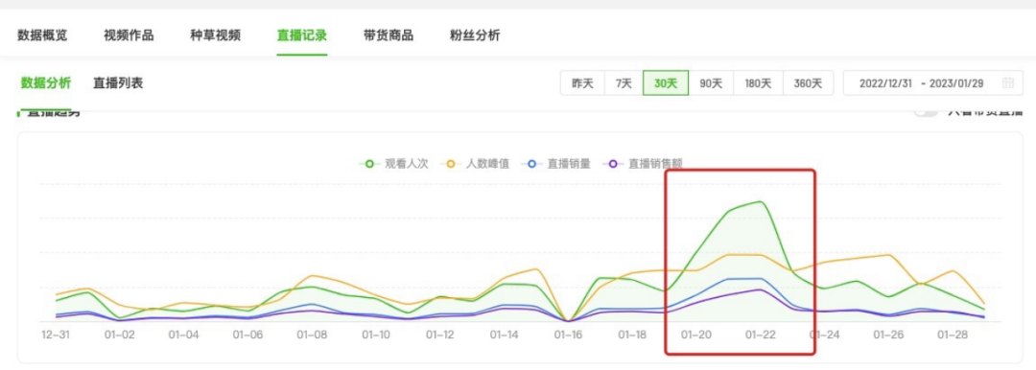Screen dimensions: 1036x370
Task: Click the 01-18 axis label
Action: pos(632,335)
